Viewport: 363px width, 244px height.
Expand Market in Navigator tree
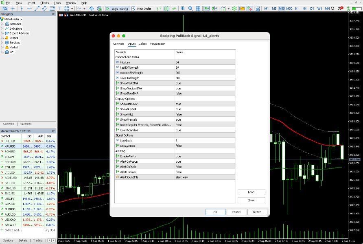click(x=2, y=48)
